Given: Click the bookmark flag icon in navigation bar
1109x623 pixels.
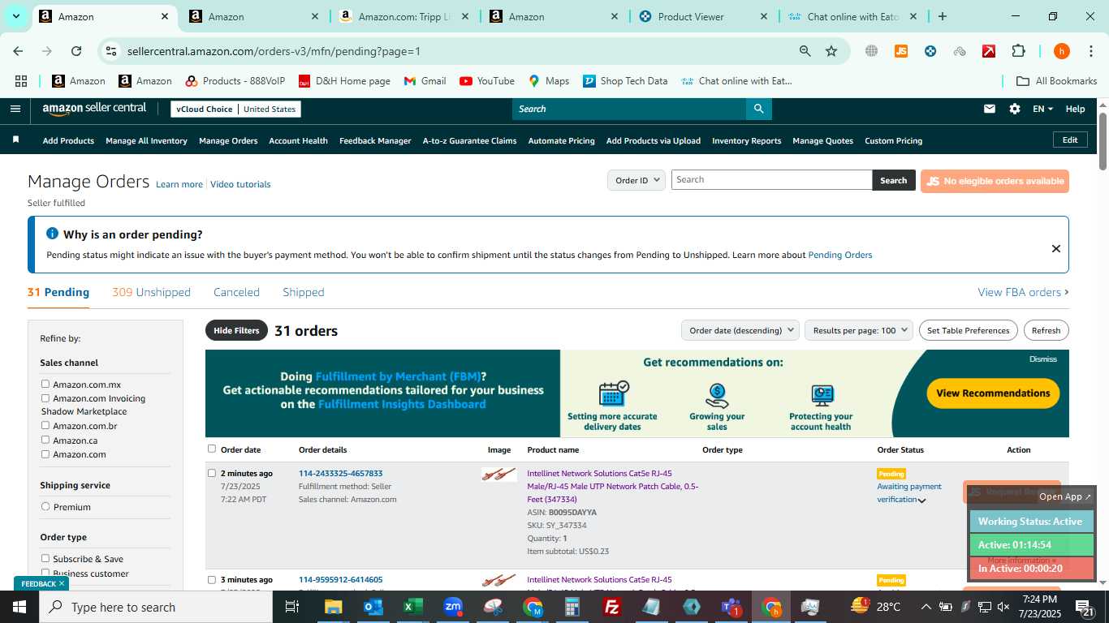Looking at the screenshot, I should [x=15, y=140].
